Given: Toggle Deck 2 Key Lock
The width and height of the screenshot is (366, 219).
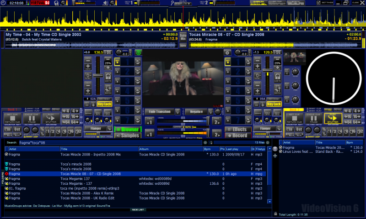Looking at the screenshot, I should point(274,104).
